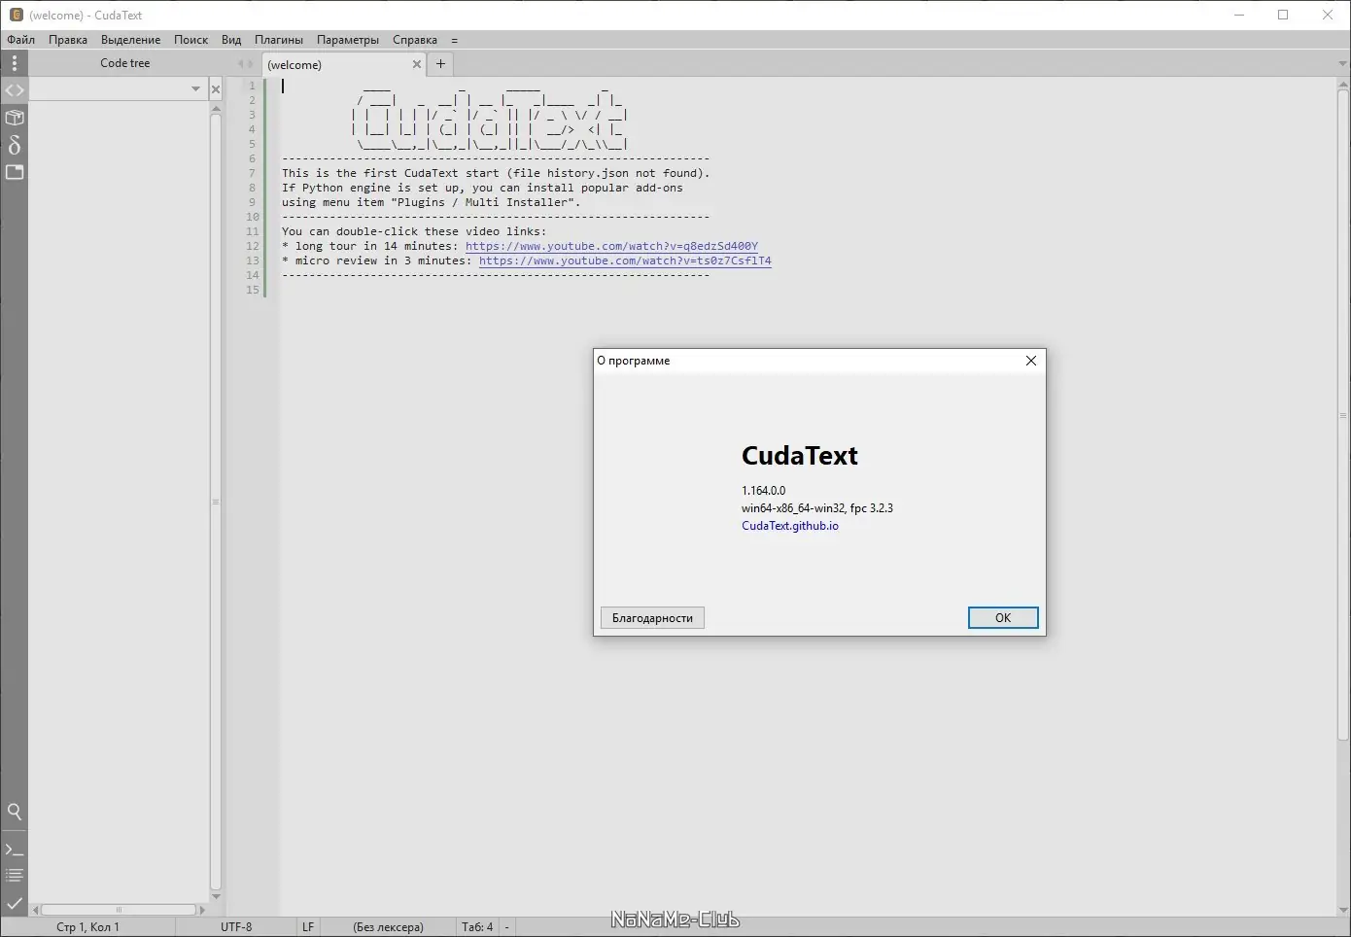Open the CudaText.github.io link
The height and width of the screenshot is (937, 1351).
pos(790,526)
